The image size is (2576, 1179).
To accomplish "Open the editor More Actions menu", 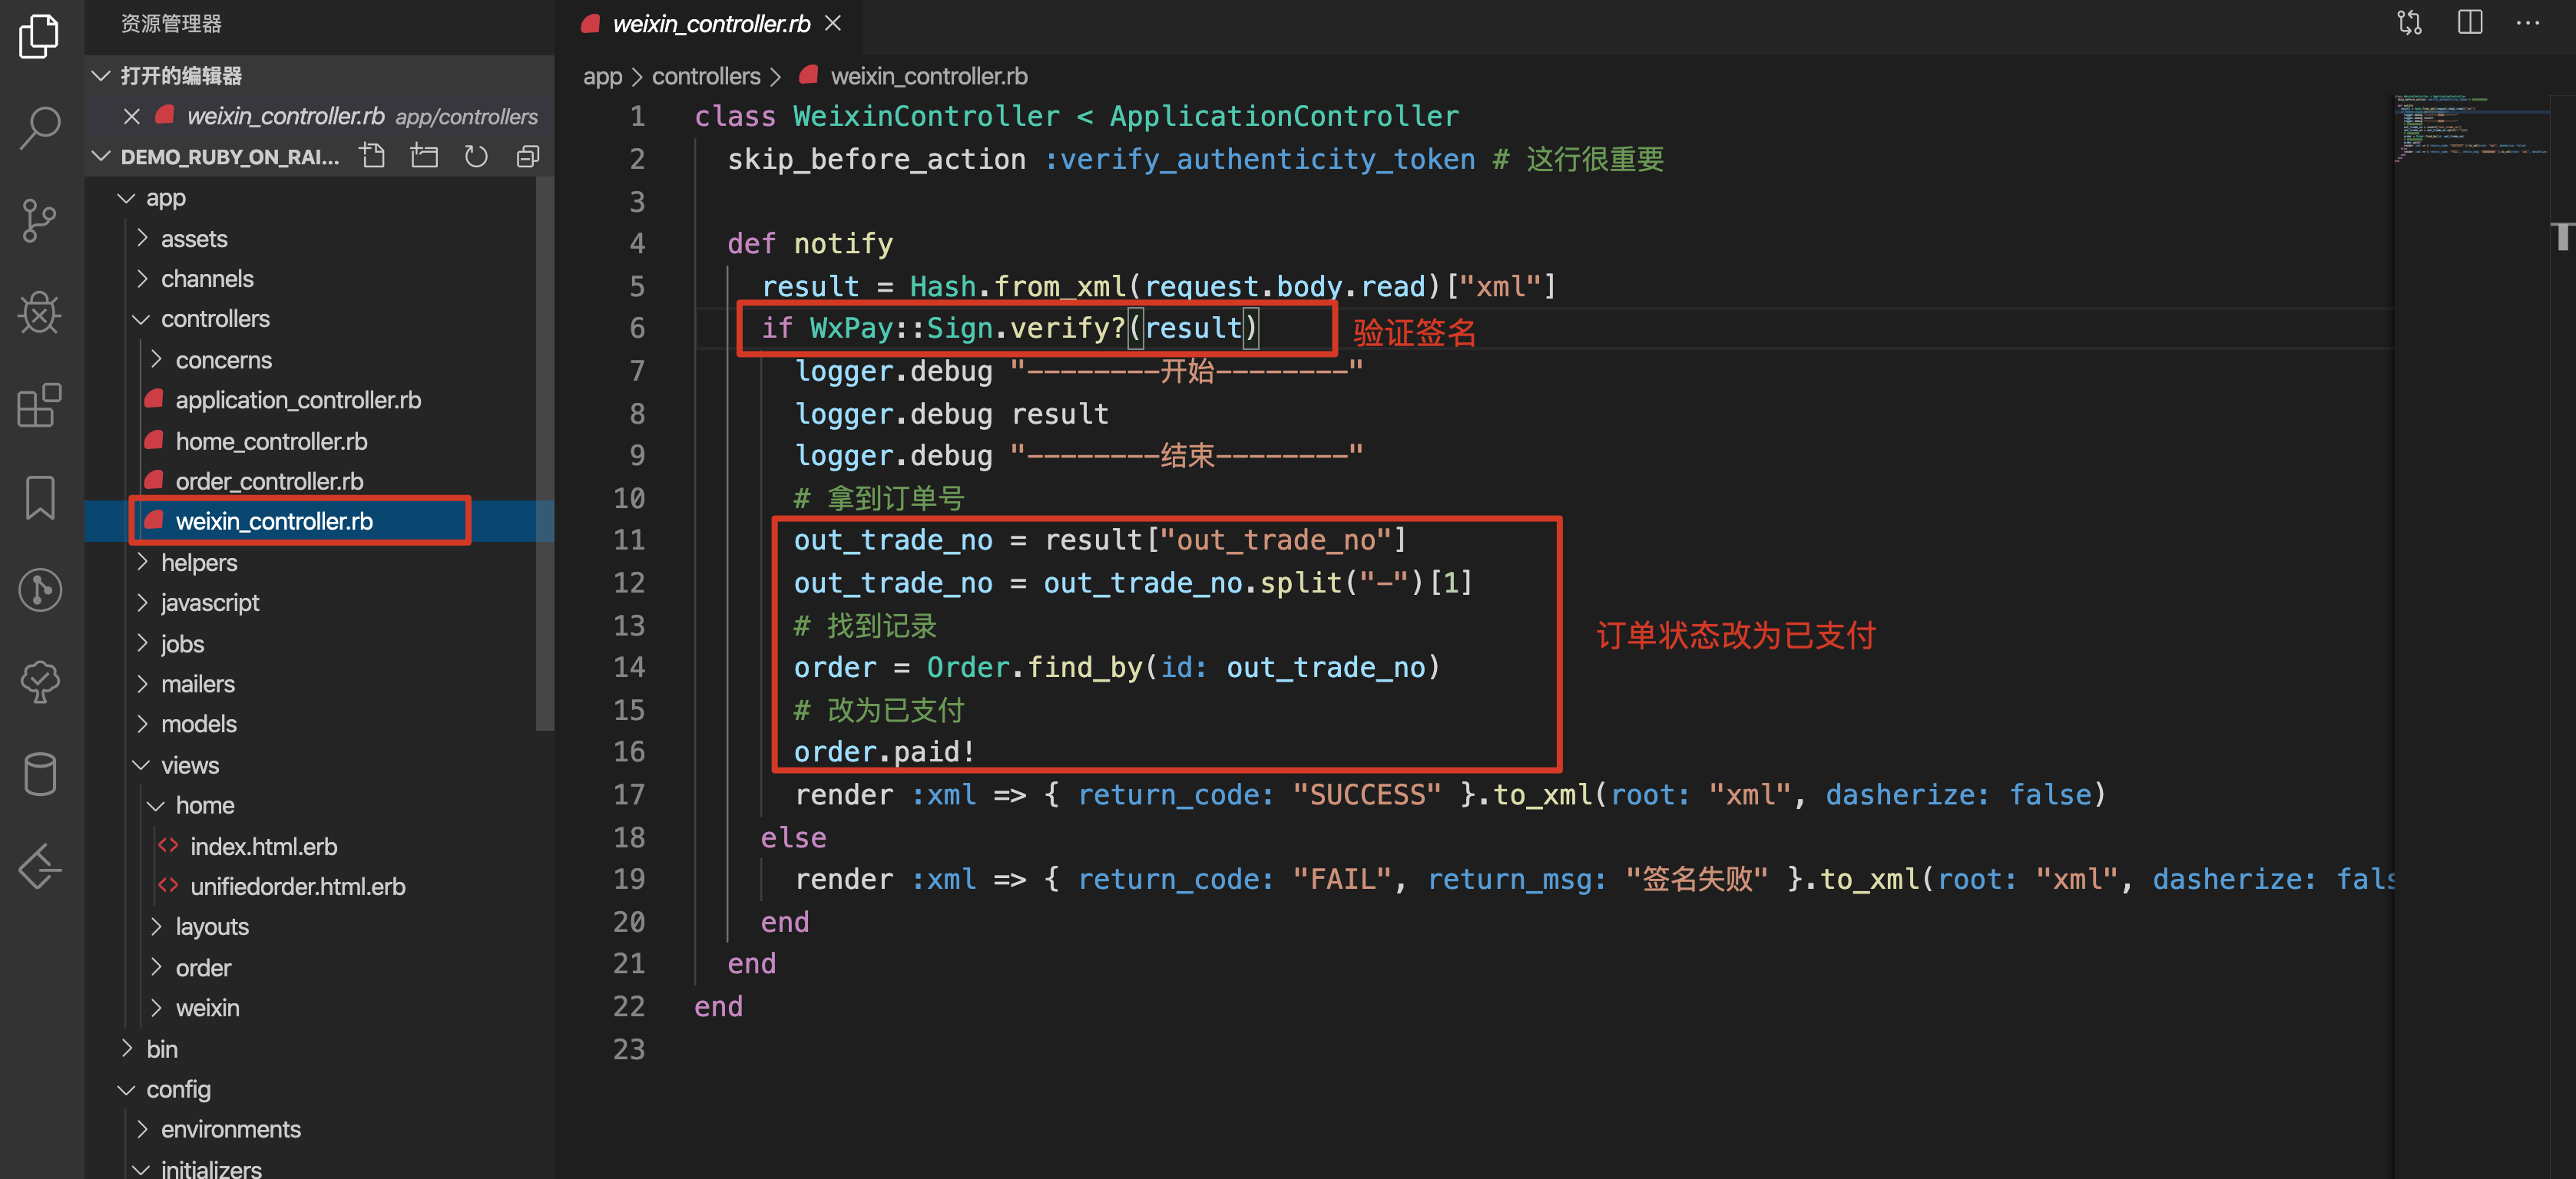I will [2527, 22].
